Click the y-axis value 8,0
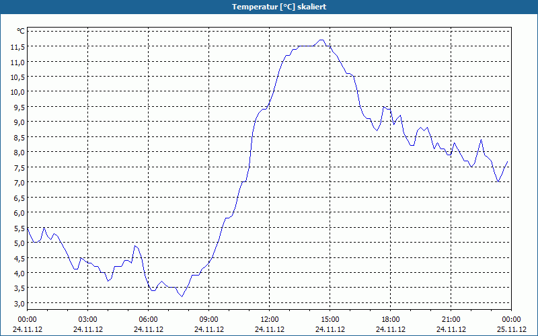 [x=20, y=153]
